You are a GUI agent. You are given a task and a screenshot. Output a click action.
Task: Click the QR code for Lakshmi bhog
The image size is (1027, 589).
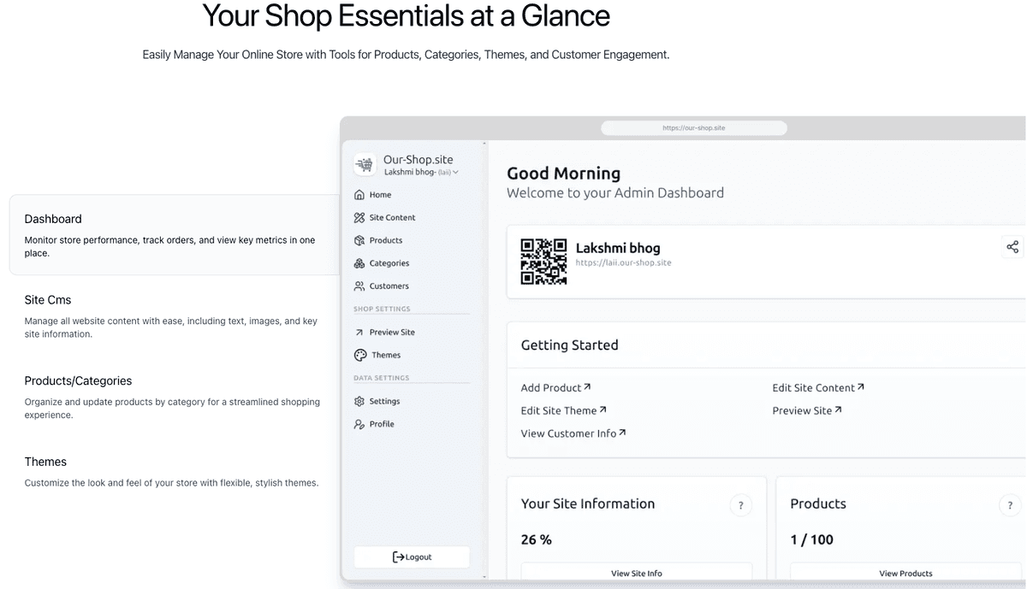pyautogui.click(x=543, y=261)
